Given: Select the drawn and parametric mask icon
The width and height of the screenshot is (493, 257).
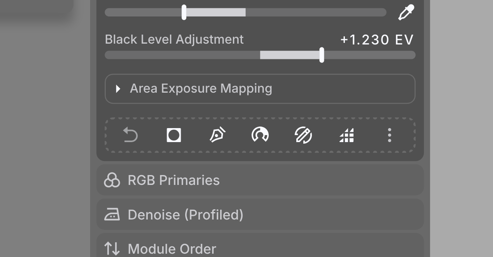Looking at the screenshot, I should pos(303,135).
